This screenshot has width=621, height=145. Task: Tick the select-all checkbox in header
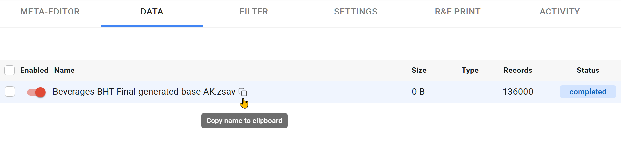click(x=10, y=70)
